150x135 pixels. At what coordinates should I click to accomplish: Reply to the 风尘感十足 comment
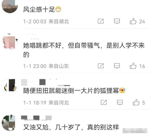pos(117,21)
